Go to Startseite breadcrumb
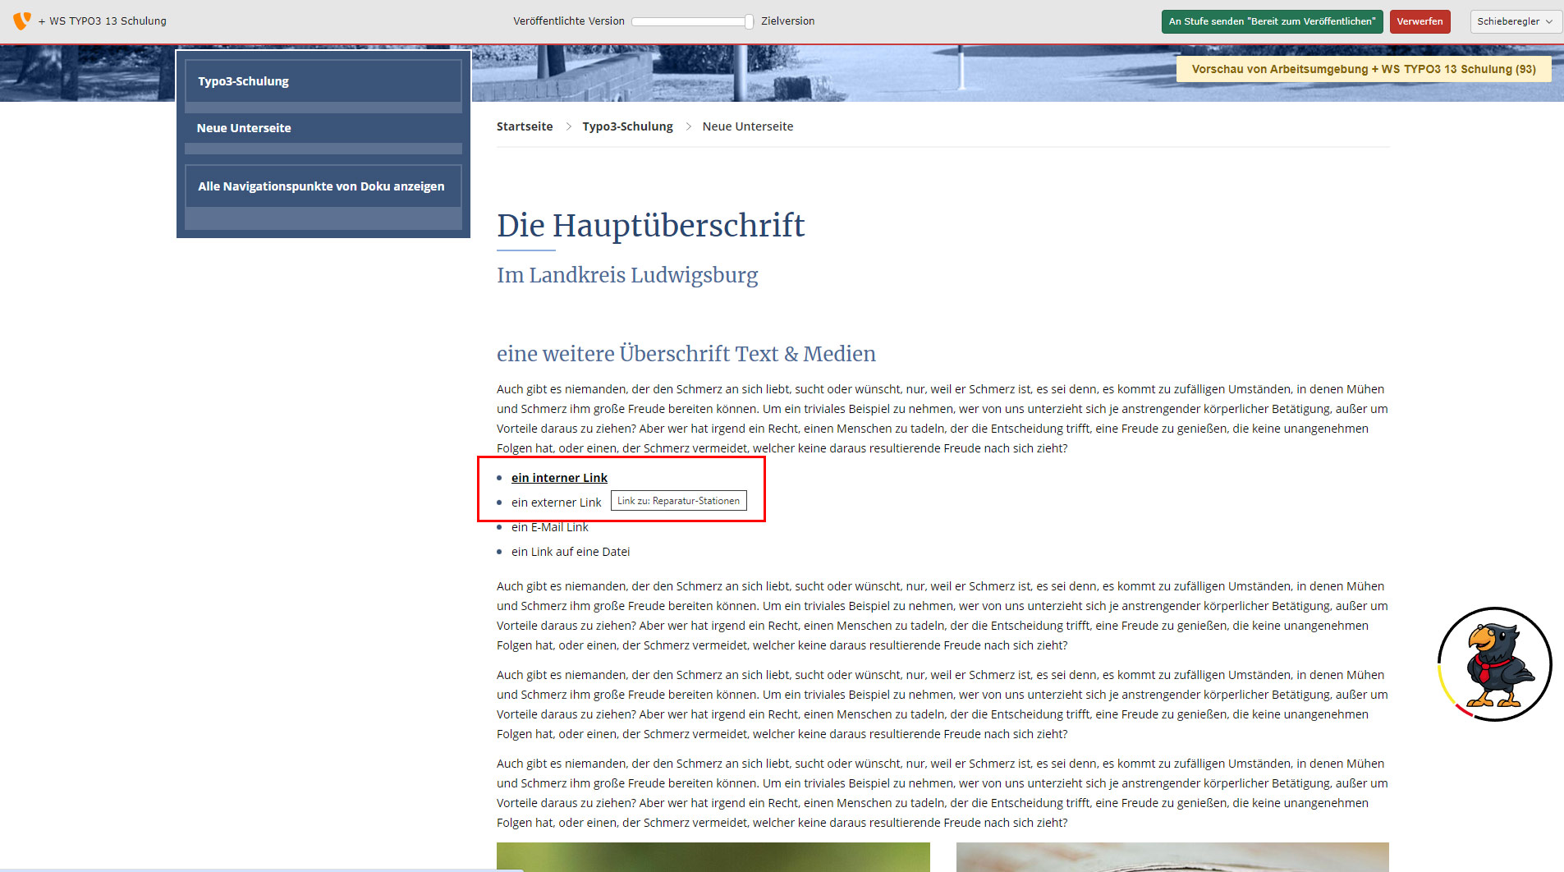 pyautogui.click(x=525, y=126)
